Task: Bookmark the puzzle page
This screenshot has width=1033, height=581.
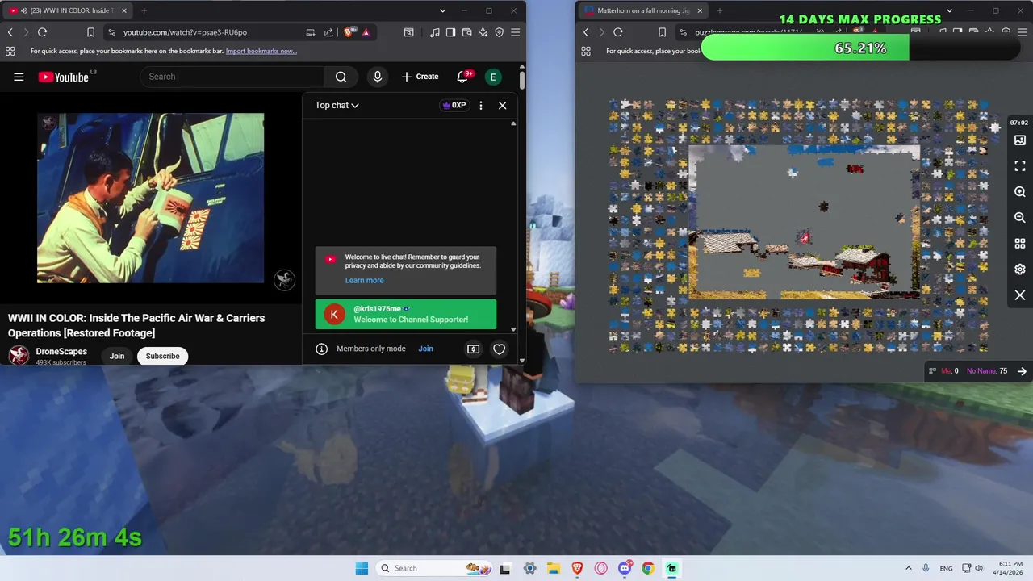Action: click(x=663, y=32)
